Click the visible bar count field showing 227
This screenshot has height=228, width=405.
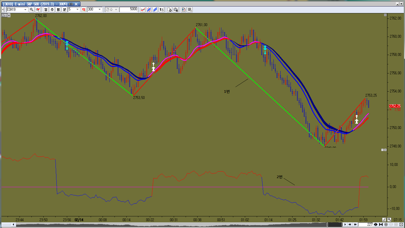click(x=365, y=225)
